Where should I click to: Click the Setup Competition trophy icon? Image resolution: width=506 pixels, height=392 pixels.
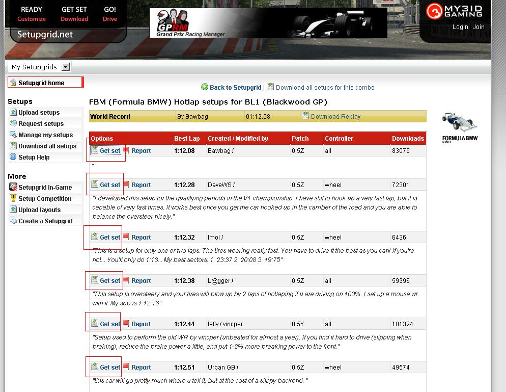(13, 198)
